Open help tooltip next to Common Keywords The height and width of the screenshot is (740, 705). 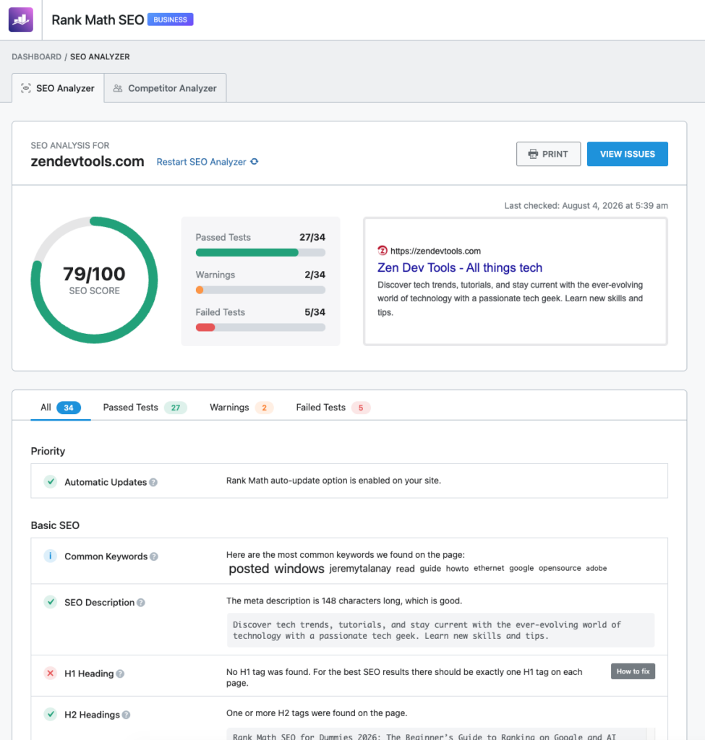154,557
